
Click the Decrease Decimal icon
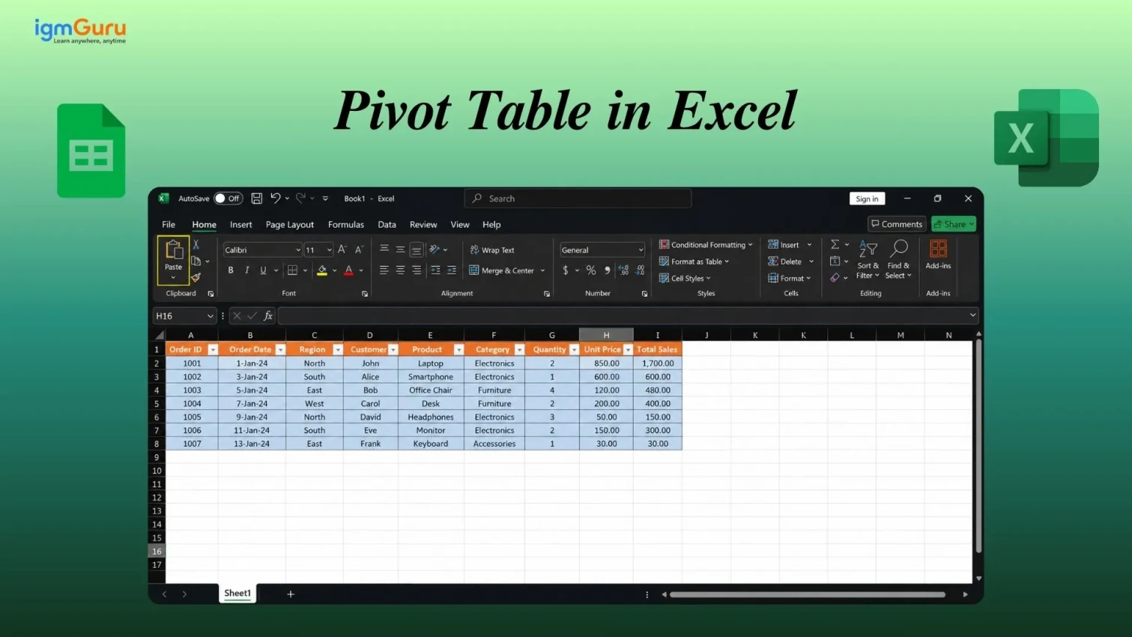[x=641, y=271]
